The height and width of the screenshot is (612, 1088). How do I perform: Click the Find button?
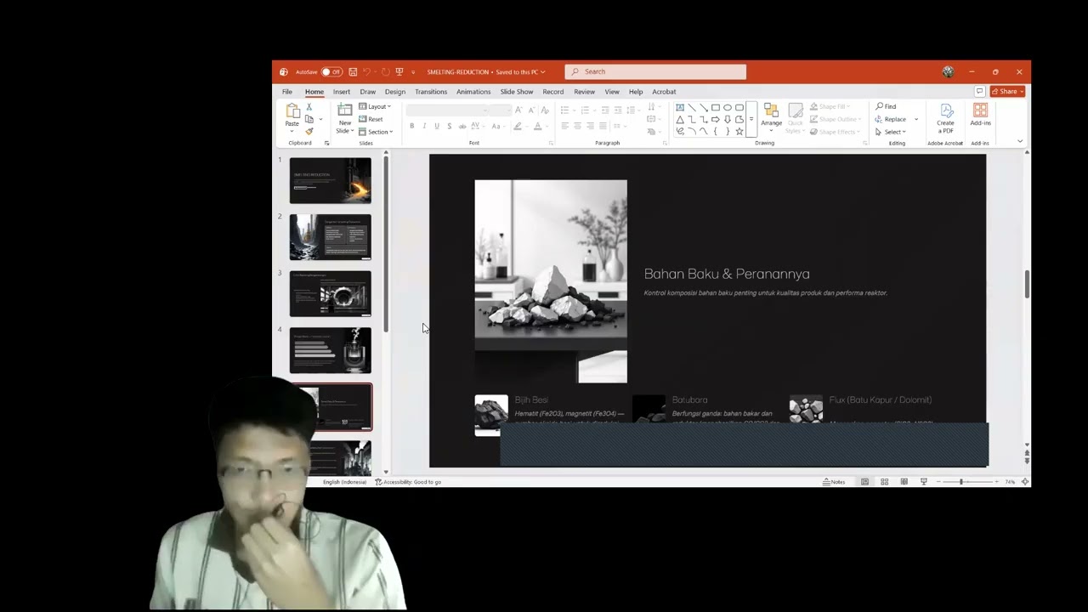click(887, 107)
